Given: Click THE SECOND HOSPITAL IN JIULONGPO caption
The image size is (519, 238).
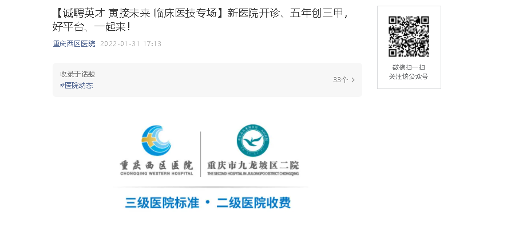Looking at the screenshot, I should (x=253, y=174).
